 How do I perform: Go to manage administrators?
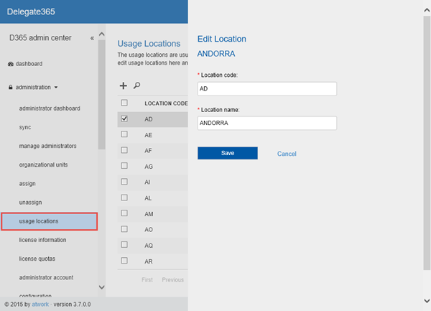click(48, 146)
